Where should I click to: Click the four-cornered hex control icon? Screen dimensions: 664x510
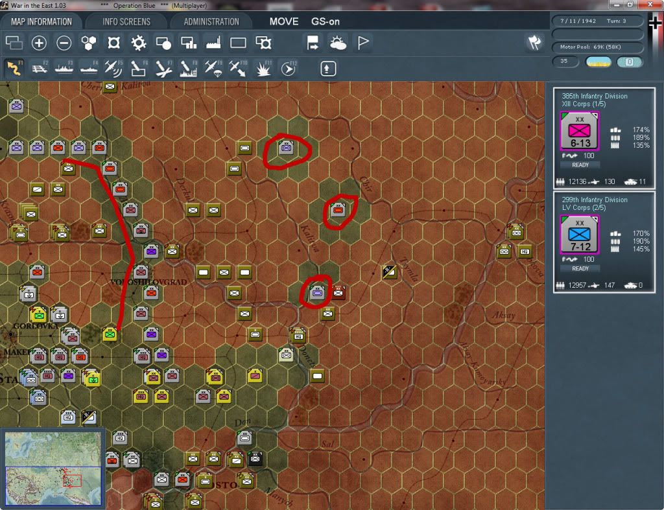pos(113,43)
